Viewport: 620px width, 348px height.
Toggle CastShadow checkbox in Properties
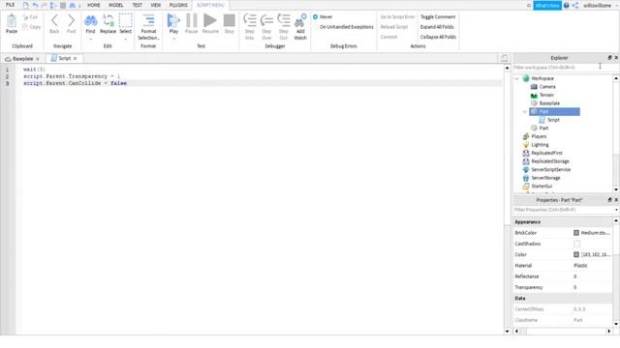(577, 244)
